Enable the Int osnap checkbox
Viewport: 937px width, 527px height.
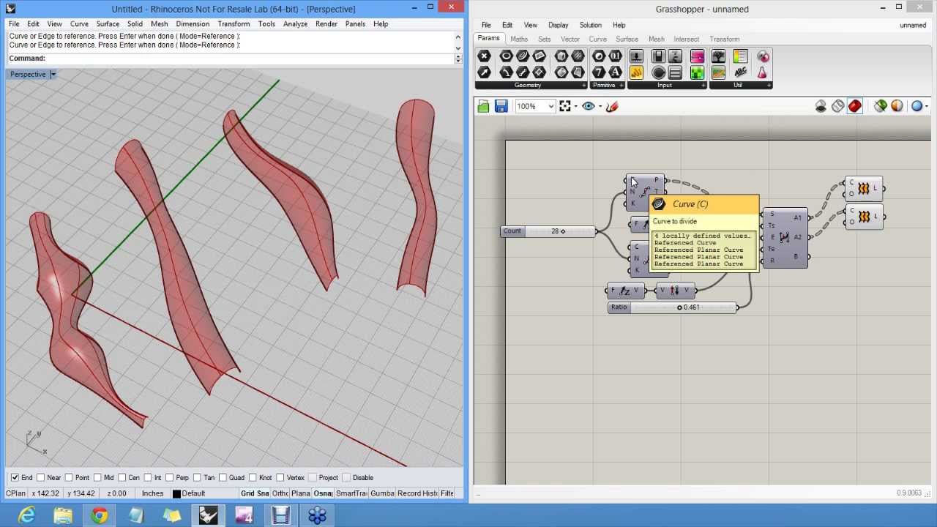[148, 478]
